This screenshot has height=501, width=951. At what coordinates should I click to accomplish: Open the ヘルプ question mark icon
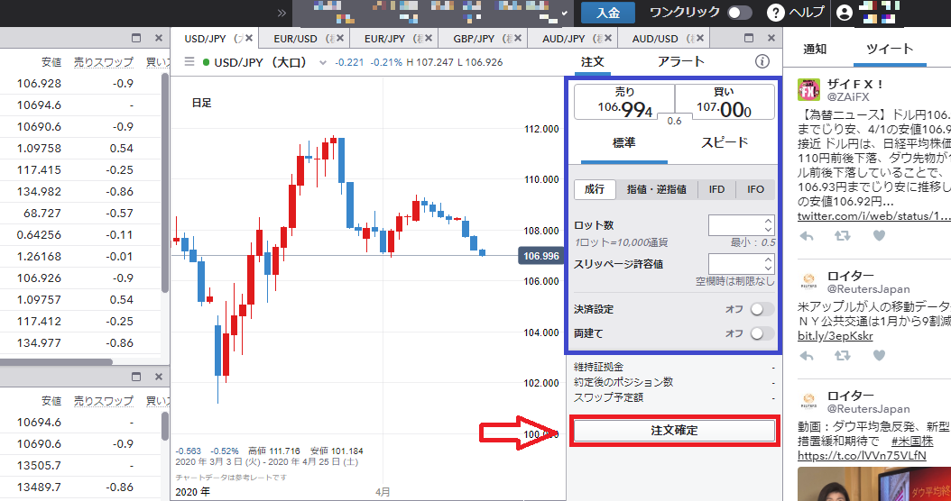(x=775, y=12)
